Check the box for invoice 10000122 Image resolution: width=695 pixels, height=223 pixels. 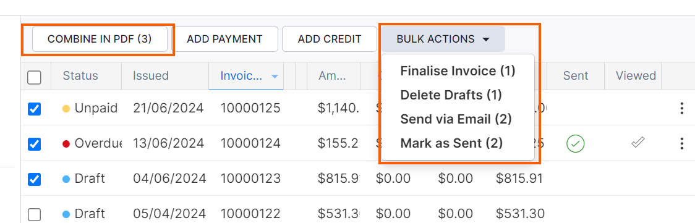click(x=34, y=214)
